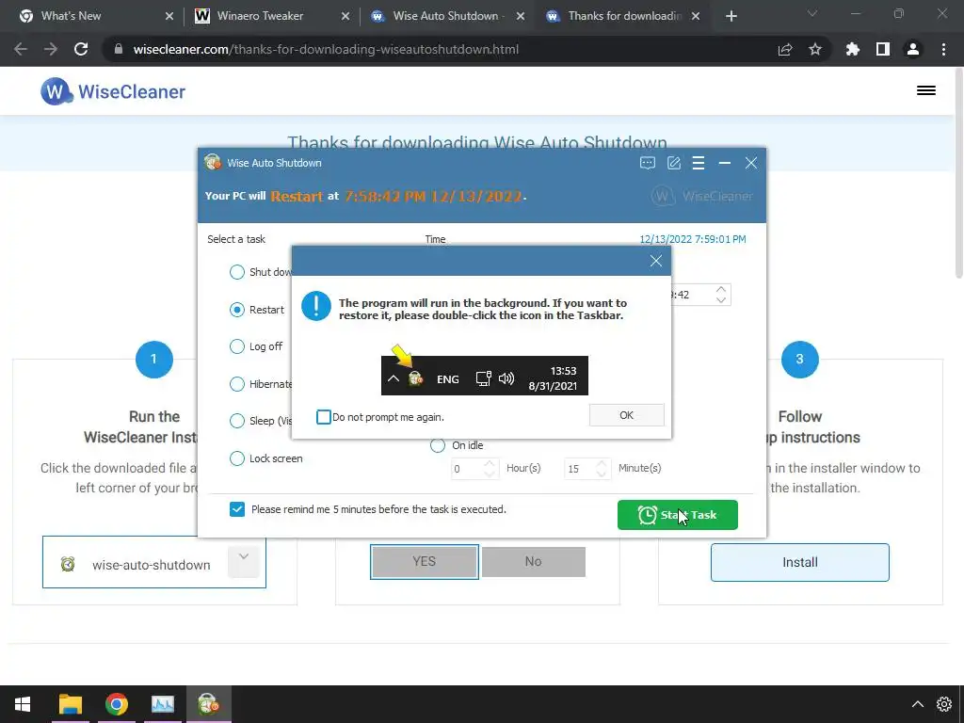Show hidden system tray icons
964x723 pixels.
[917, 704]
